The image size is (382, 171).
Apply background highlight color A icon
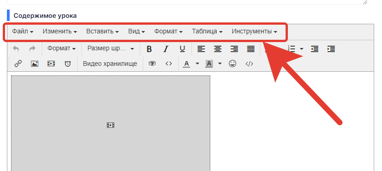[209, 64]
